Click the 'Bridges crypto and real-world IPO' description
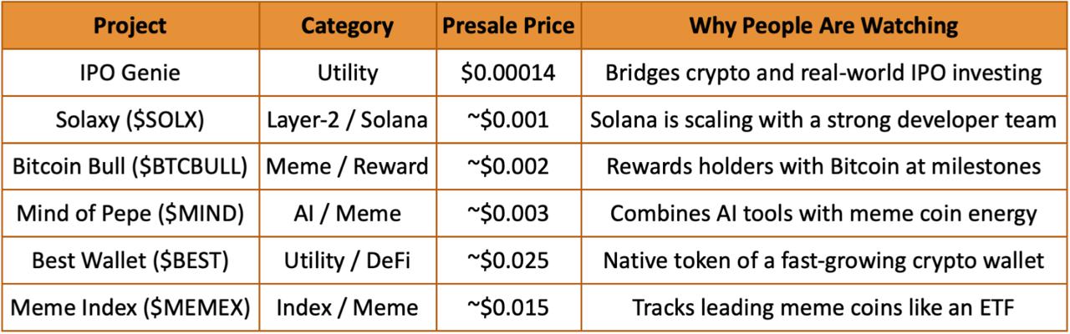This screenshot has height=334, width=1070. click(823, 73)
